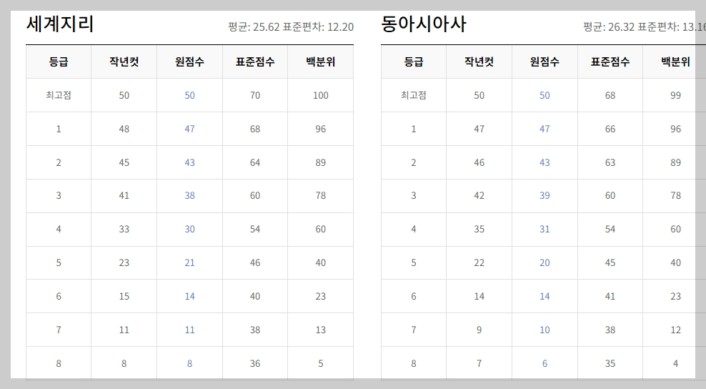Click 백분위 5 in 세계지리 grade 8 row
Screen dimensions: 706x389
pyautogui.click(x=321, y=364)
